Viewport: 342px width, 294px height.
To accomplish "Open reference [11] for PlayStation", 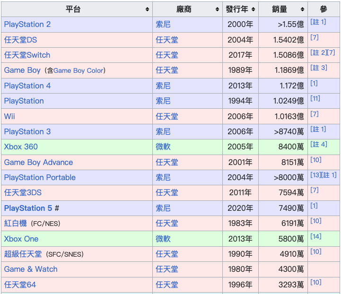I will (x=315, y=98).
